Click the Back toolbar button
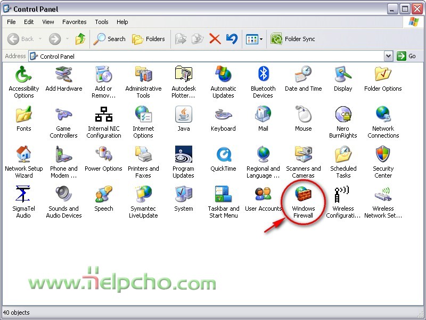This screenshot has width=426, height=320. [x=21, y=39]
